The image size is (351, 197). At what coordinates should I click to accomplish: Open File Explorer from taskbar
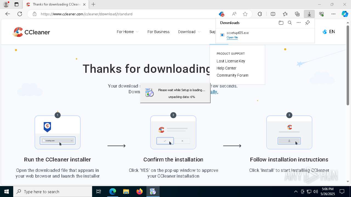(x=126, y=192)
